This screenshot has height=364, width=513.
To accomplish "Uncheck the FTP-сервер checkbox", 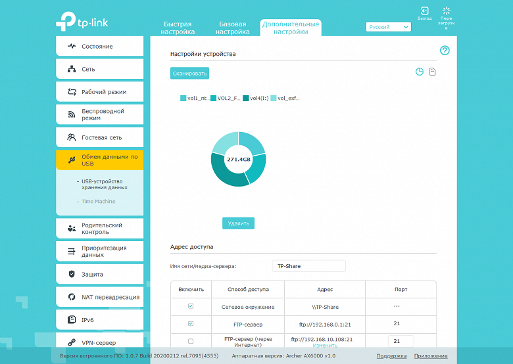I will pos(191,323).
